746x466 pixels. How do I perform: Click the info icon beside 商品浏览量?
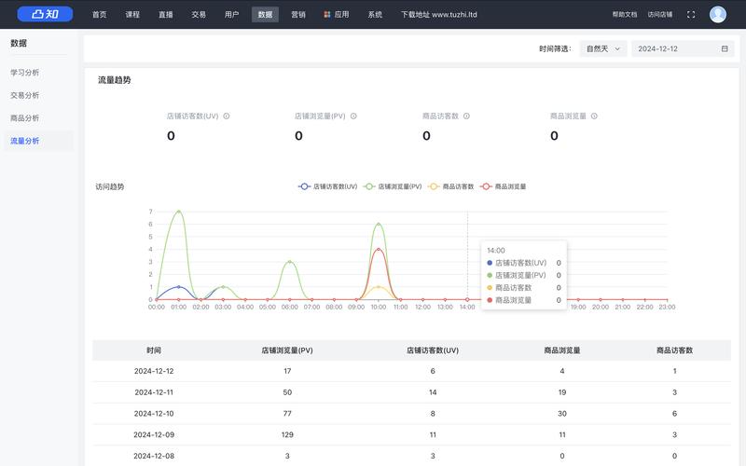tap(594, 116)
